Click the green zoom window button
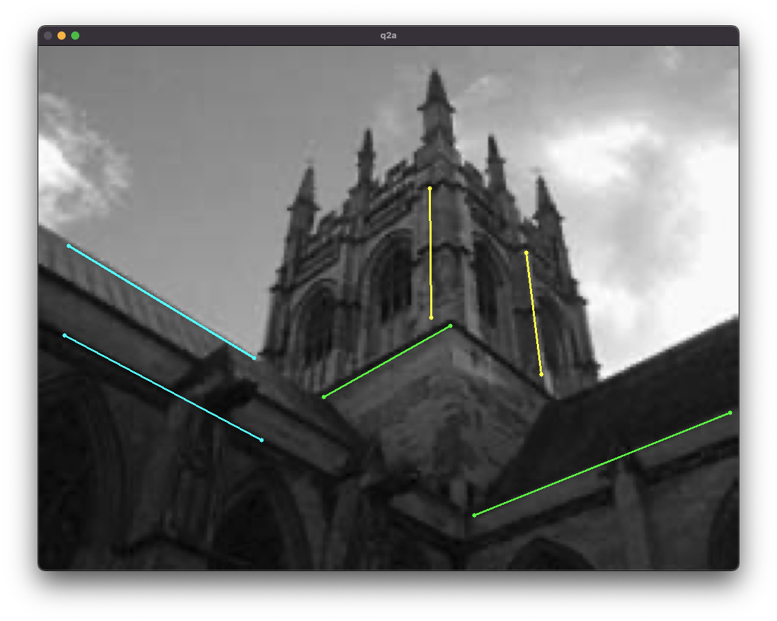 (75, 36)
